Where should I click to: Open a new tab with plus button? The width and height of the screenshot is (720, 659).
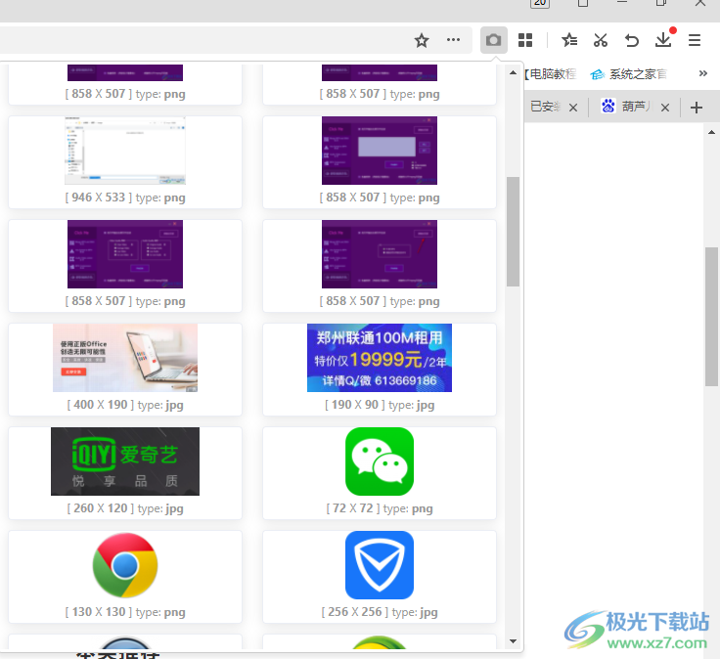pyautogui.click(x=697, y=108)
